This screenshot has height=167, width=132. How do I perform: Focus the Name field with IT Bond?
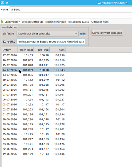(x=71, y=9)
